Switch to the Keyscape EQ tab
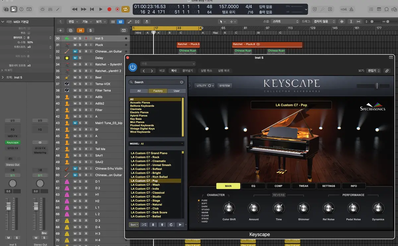This screenshot has height=246, width=398. click(x=253, y=186)
